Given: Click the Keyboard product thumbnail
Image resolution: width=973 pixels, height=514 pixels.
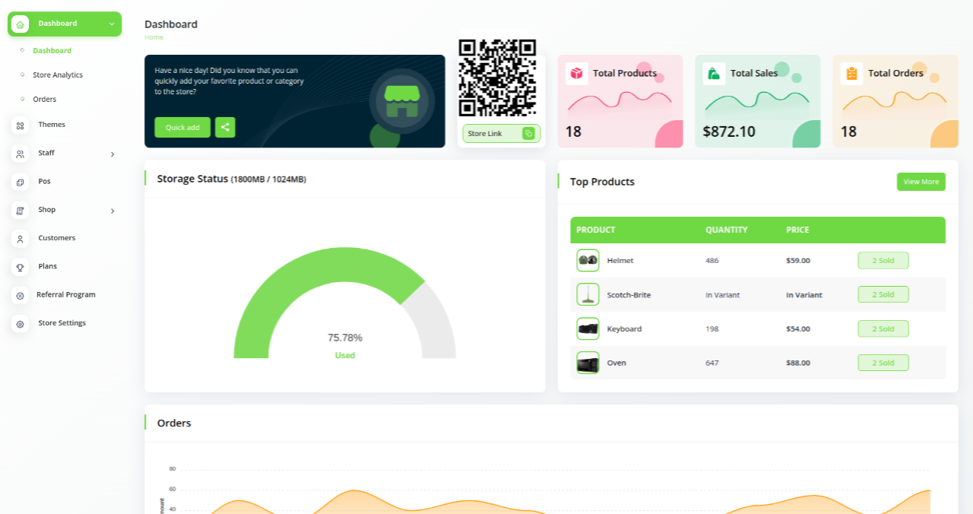Looking at the screenshot, I should point(588,328).
